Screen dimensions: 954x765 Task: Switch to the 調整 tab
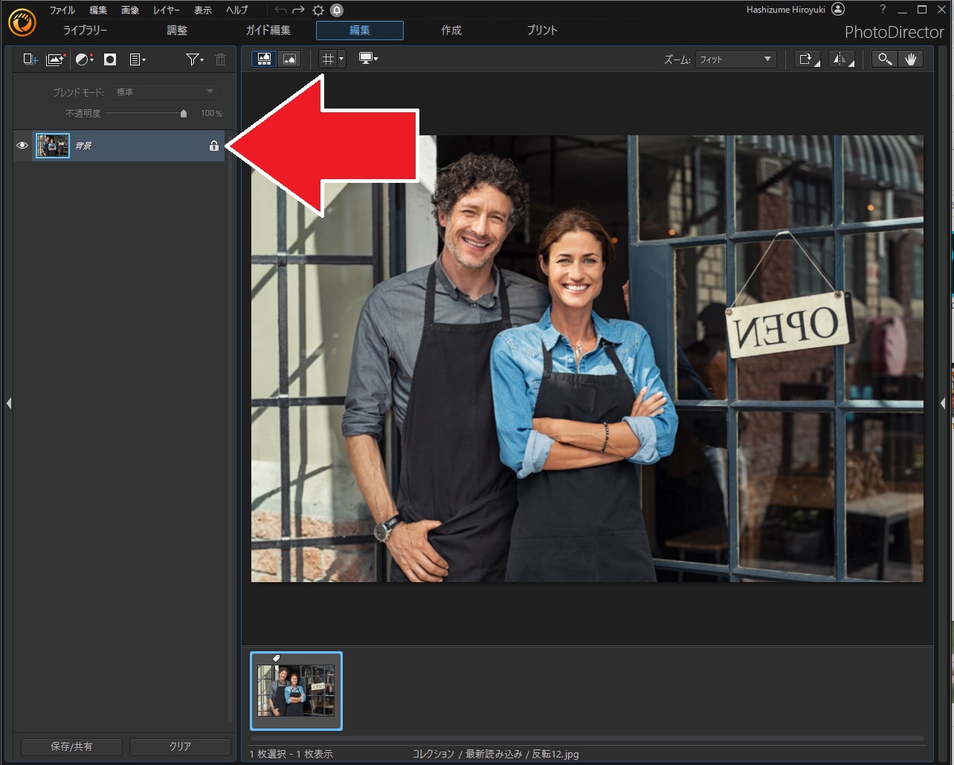(177, 30)
